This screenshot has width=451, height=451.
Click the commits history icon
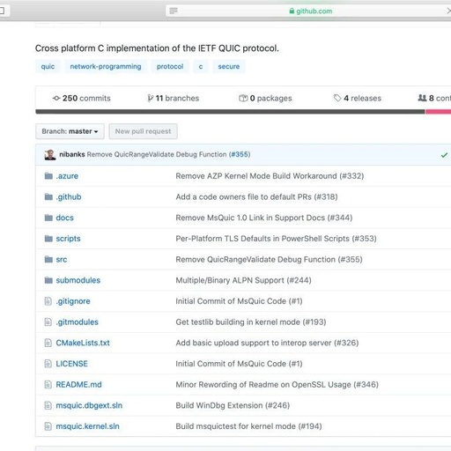pos(56,98)
